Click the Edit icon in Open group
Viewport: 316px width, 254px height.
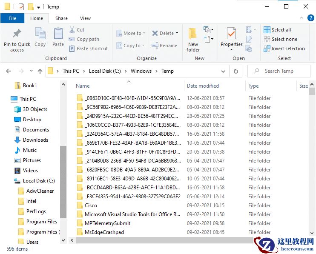(249, 39)
